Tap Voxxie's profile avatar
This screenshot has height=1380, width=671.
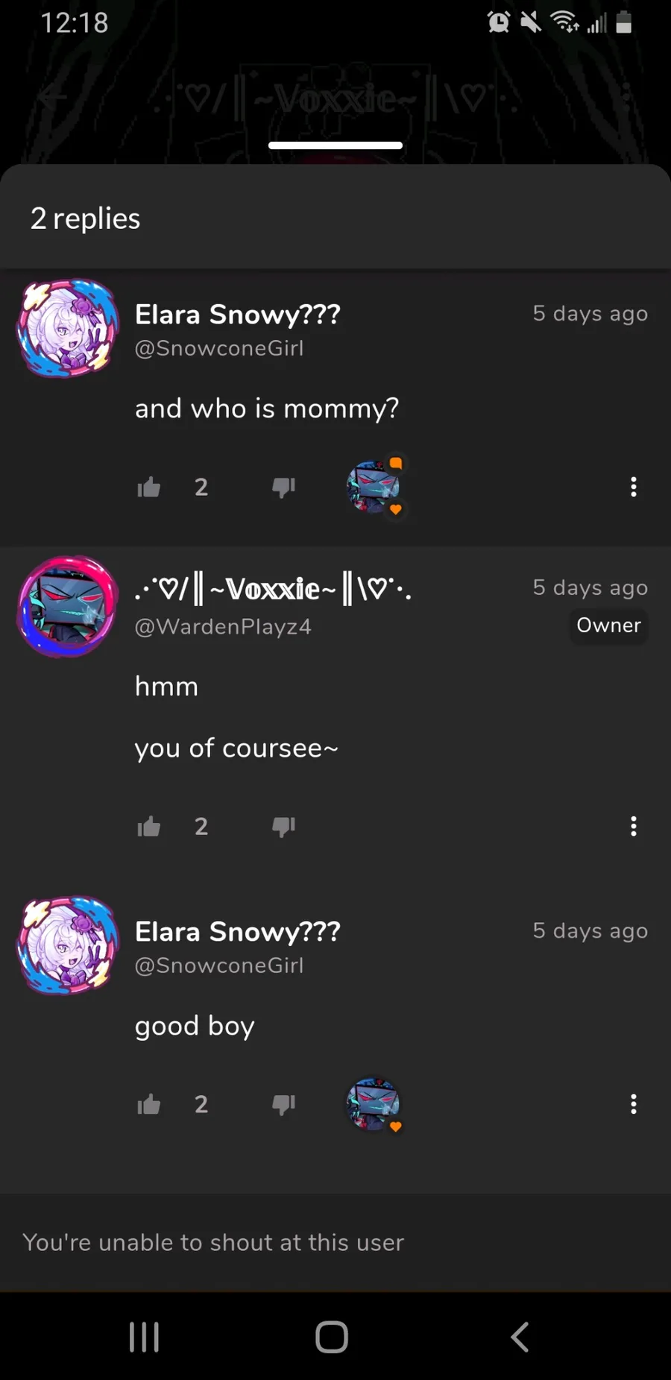pos(68,606)
